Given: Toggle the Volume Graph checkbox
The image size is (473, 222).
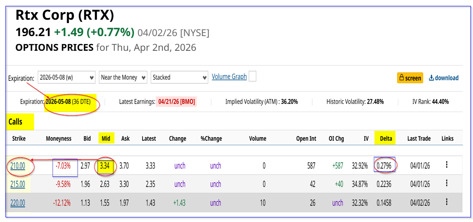Looking at the screenshot, I should tap(252, 76).
